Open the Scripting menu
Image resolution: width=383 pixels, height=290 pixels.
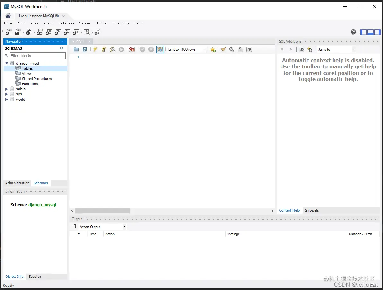120,23
